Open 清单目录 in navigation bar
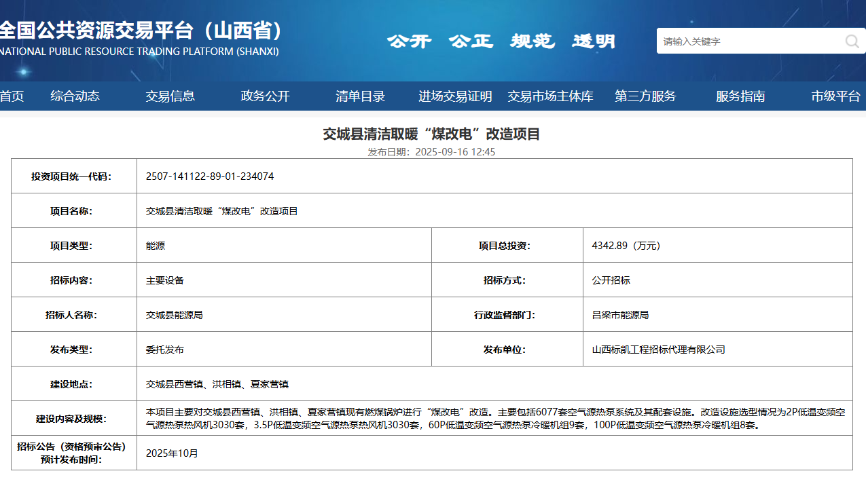Viewport: 866px width, 488px height. point(360,96)
